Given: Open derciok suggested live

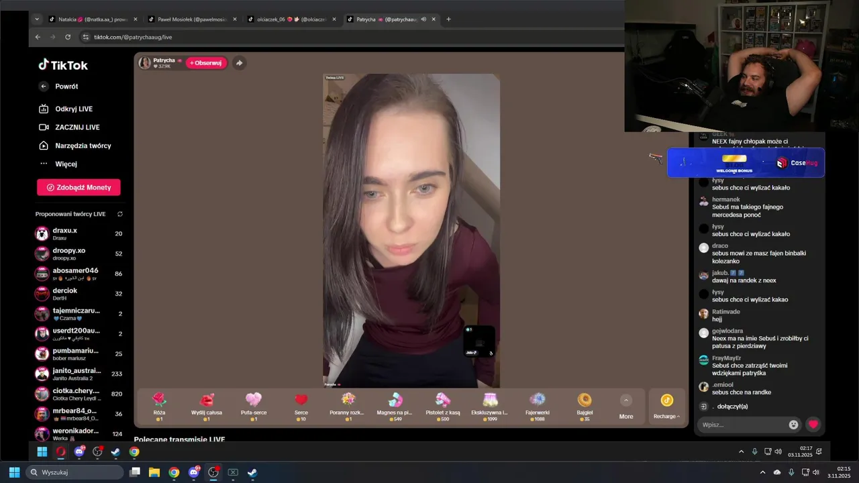Looking at the screenshot, I should tap(79, 294).
